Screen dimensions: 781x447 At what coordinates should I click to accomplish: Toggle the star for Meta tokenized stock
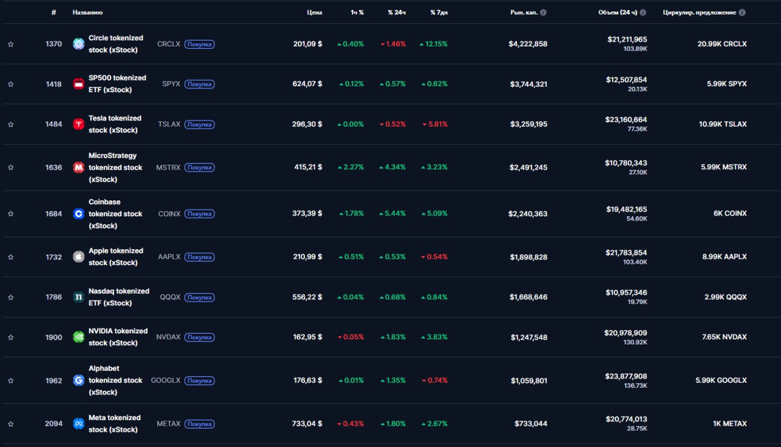[10, 424]
